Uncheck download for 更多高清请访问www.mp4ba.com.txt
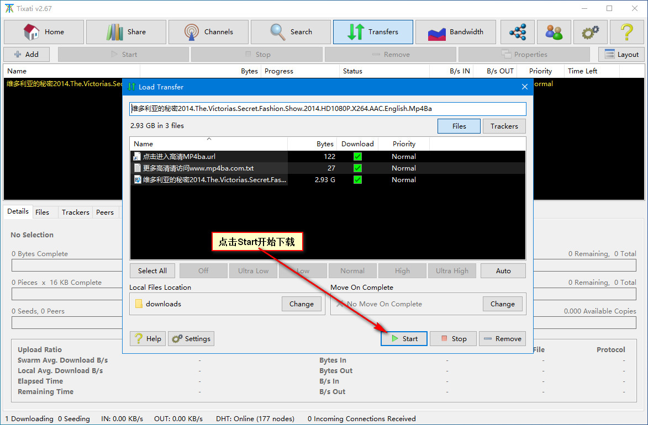The image size is (648, 425). [x=357, y=168]
